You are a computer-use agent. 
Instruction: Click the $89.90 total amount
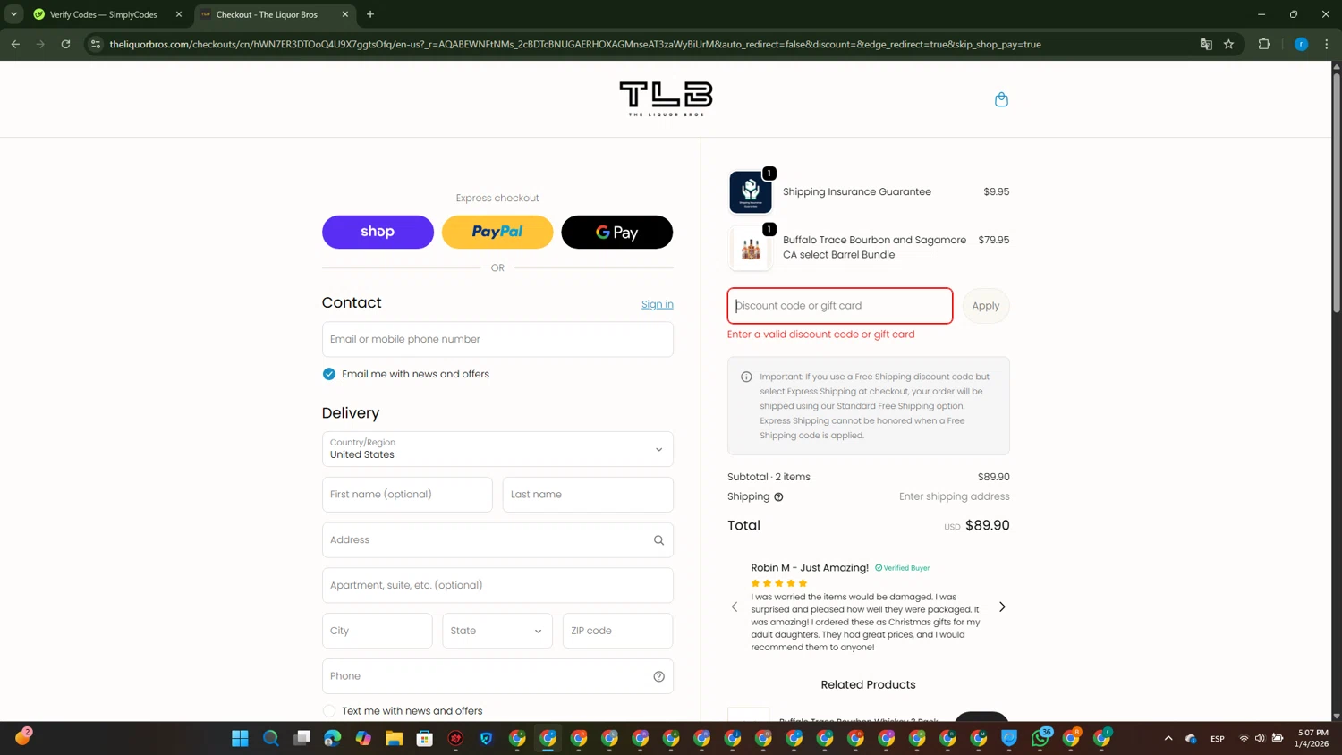click(x=987, y=526)
